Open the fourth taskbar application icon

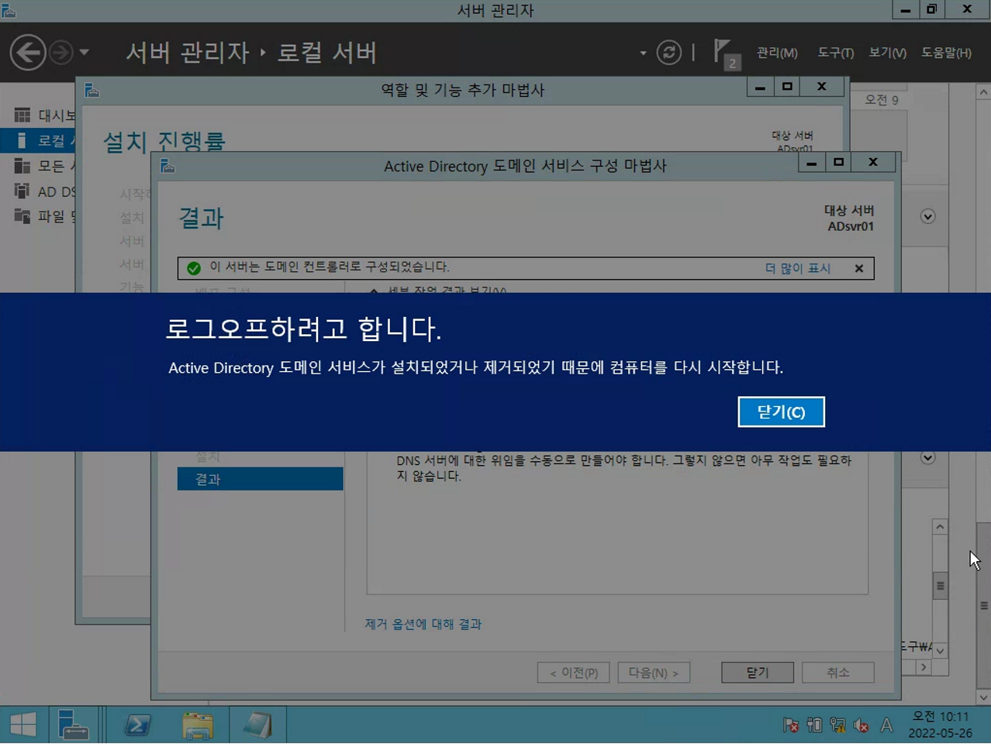(257, 725)
